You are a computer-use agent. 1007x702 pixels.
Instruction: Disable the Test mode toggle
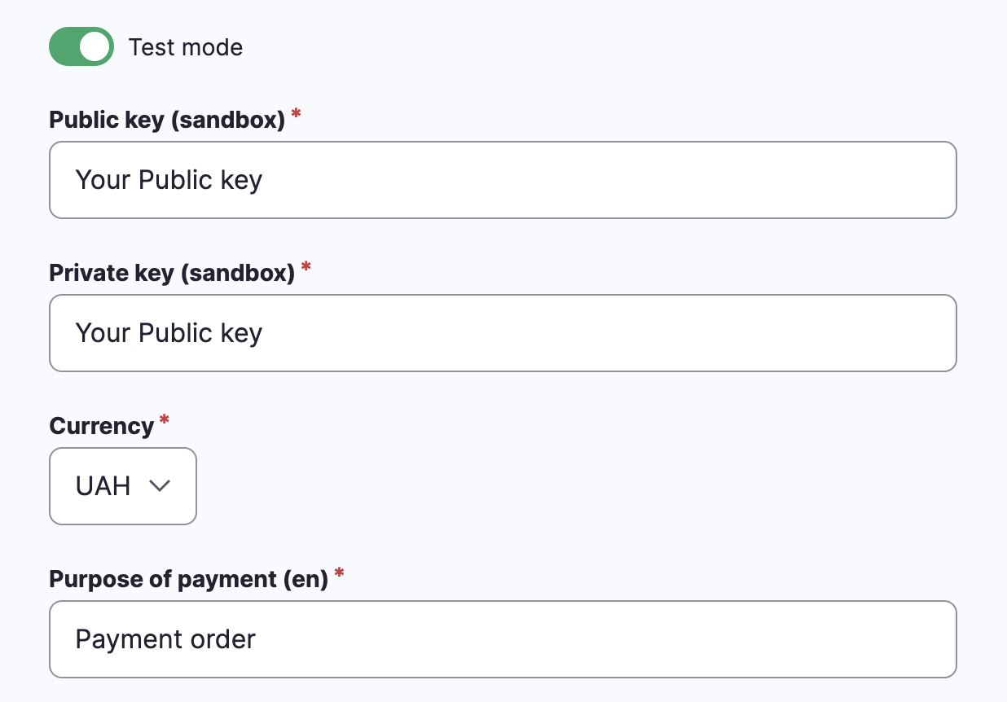tap(81, 46)
